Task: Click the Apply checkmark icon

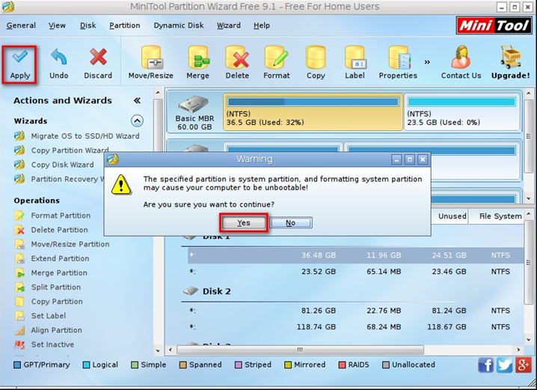Action: (x=20, y=57)
